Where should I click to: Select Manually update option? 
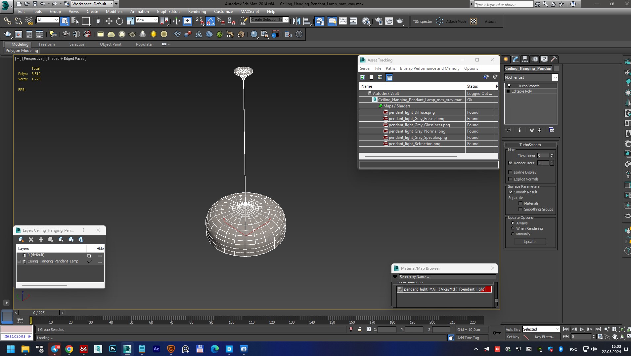[x=513, y=234]
